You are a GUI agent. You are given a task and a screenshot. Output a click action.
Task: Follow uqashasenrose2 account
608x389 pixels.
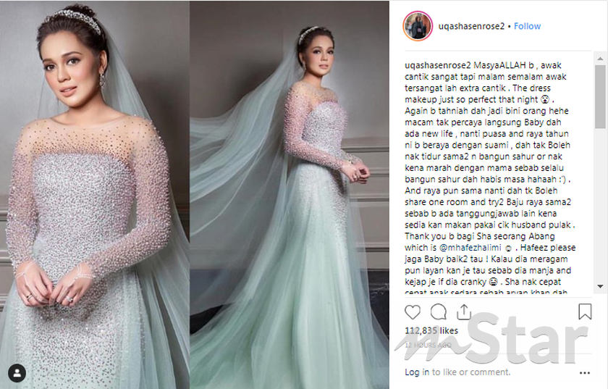coord(527,26)
